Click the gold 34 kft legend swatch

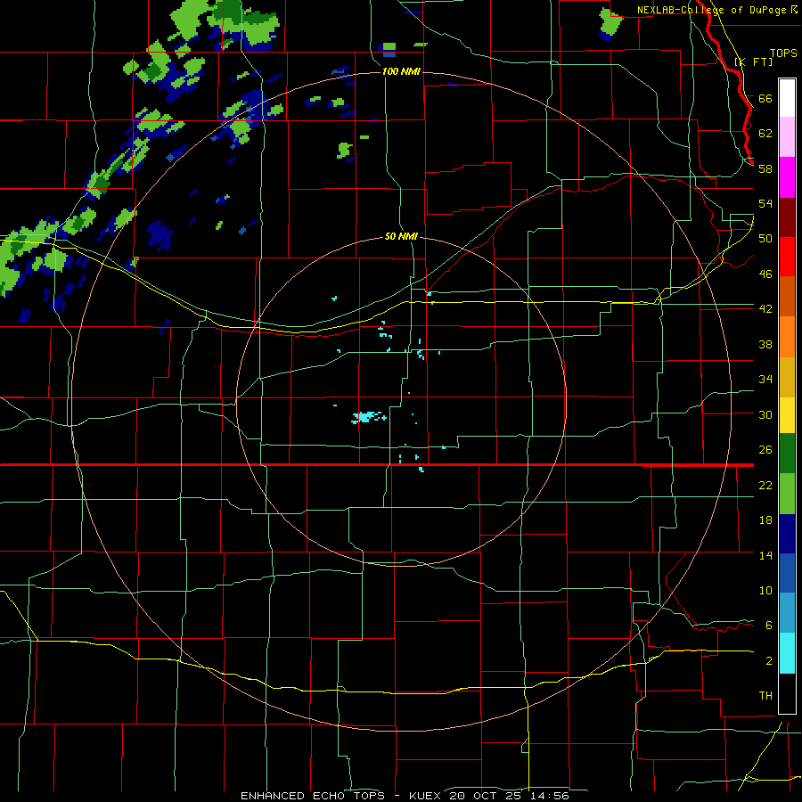point(787,377)
